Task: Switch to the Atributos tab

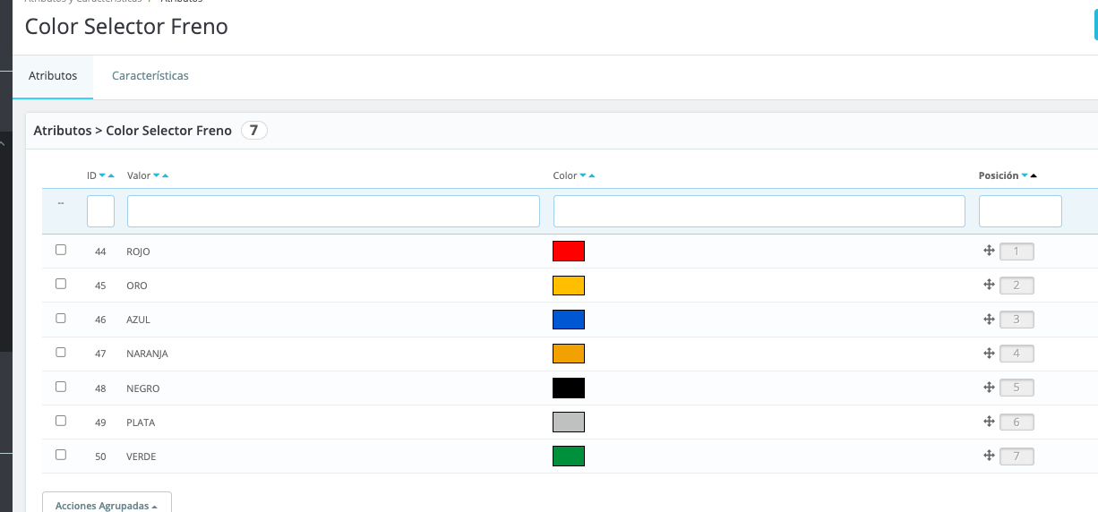Action: [x=53, y=76]
